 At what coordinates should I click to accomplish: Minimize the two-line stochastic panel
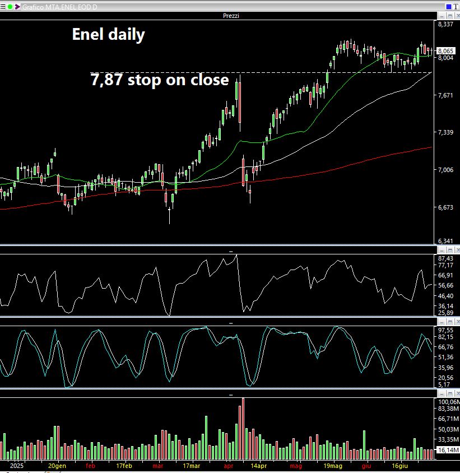pos(442,322)
